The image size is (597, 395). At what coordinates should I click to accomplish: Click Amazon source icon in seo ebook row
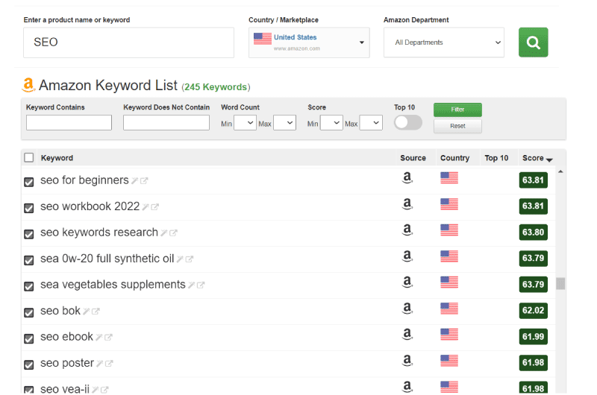coord(407,334)
